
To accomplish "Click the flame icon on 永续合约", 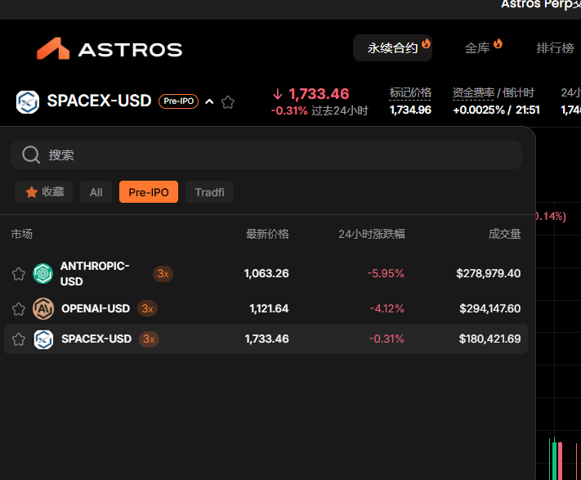I will click(426, 43).
